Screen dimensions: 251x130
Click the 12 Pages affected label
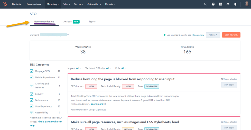click(229, 79)
